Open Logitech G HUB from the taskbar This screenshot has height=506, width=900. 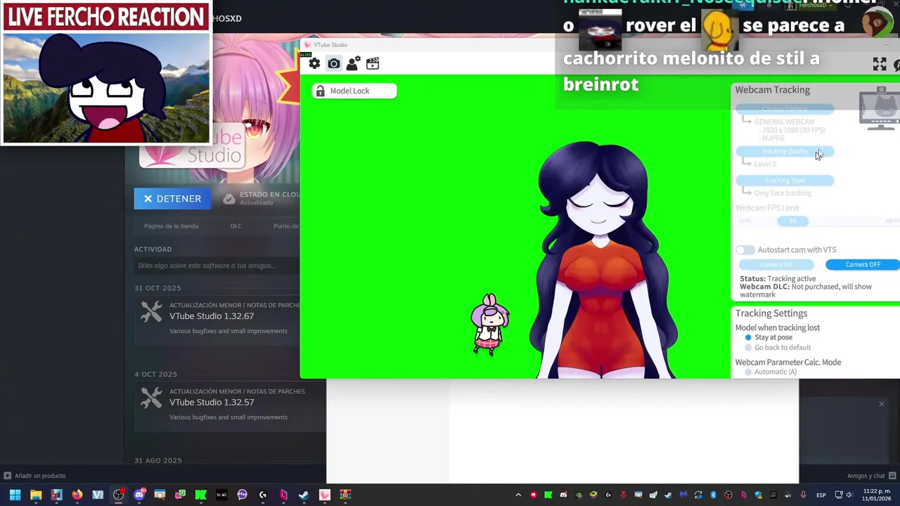point(263,495)
